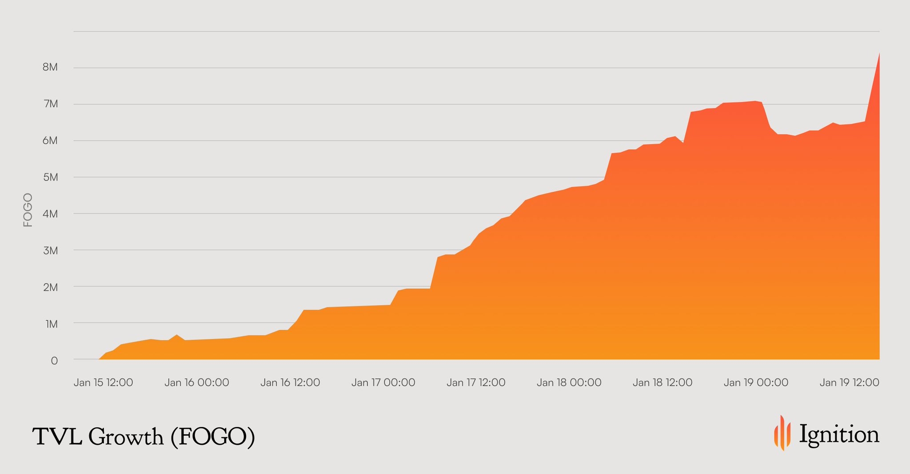Select the Jan 18 00:00 axis label
This screenshot has width=910, height=474.
569,382
